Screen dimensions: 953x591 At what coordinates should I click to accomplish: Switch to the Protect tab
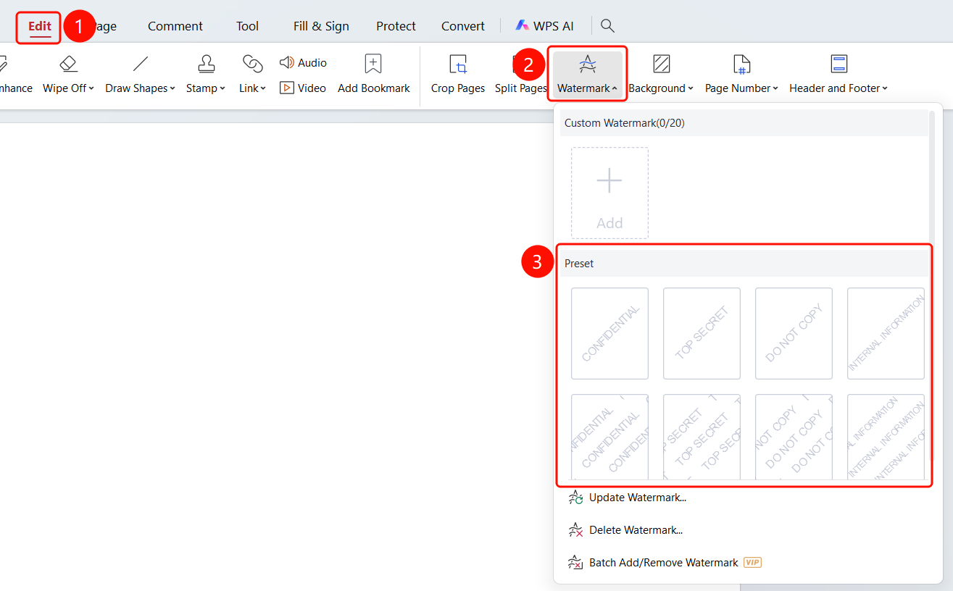pyautogui.click(x=396, y=26)
